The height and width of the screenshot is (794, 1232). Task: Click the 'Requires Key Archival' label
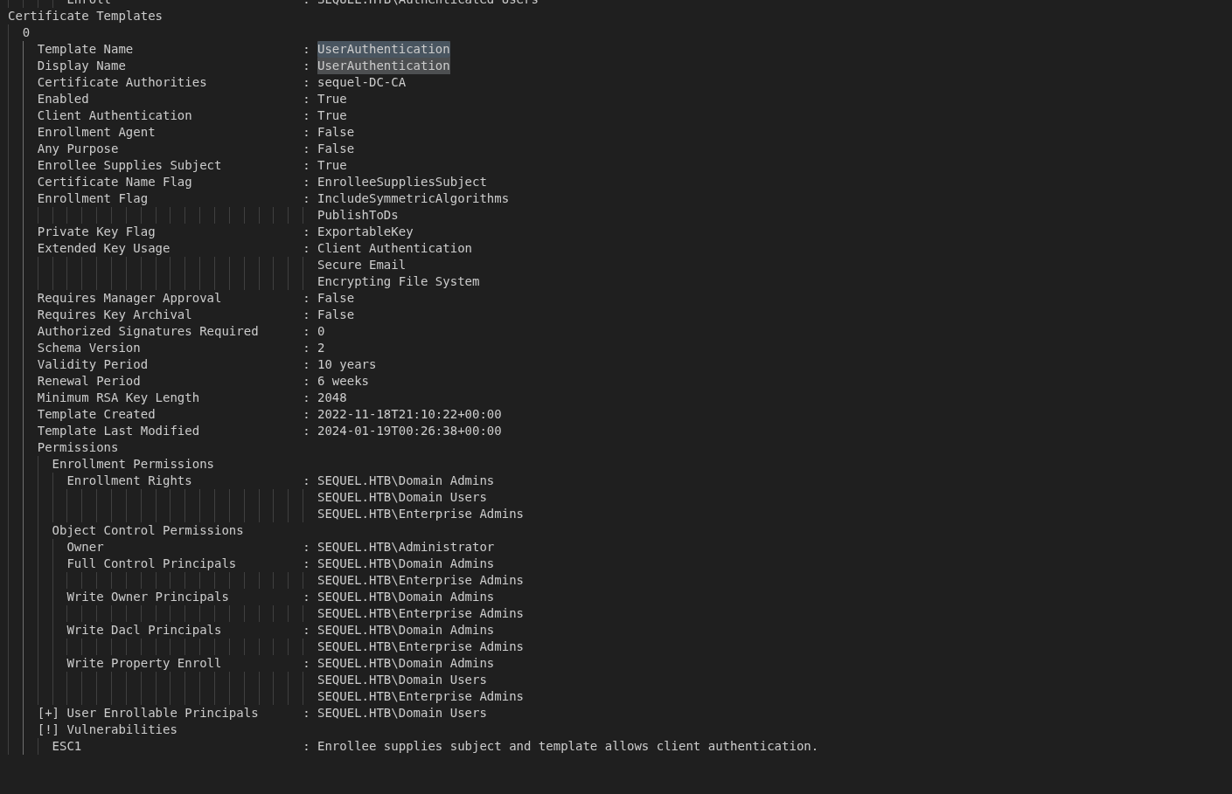coord(115,314)
